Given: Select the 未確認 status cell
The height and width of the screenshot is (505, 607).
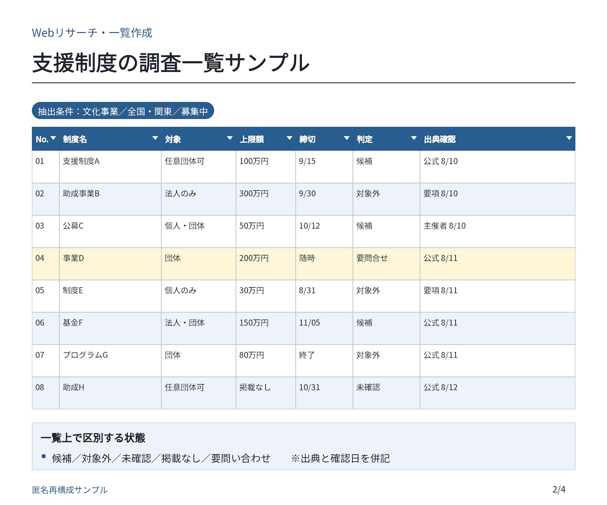Looking at the screenshot, I should tap(387, 393).
